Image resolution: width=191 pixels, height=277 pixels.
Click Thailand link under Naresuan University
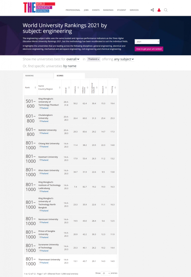44,223
